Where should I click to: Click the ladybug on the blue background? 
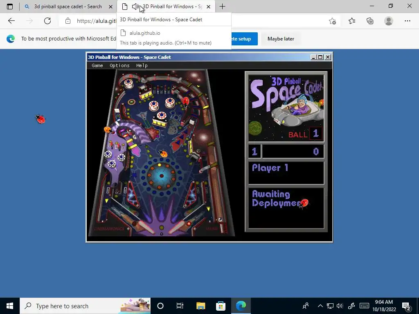tap(41, 119)
